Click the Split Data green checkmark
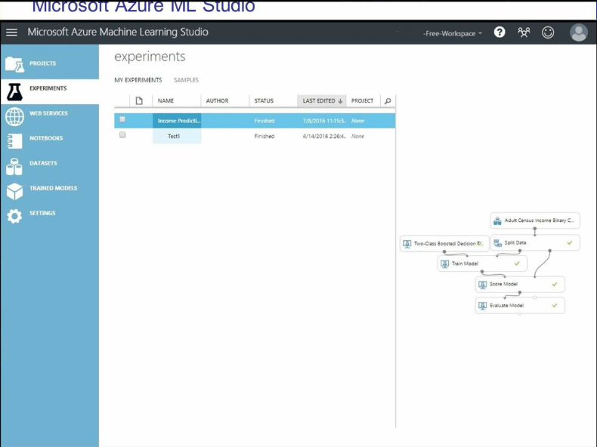 pos(570,242)
